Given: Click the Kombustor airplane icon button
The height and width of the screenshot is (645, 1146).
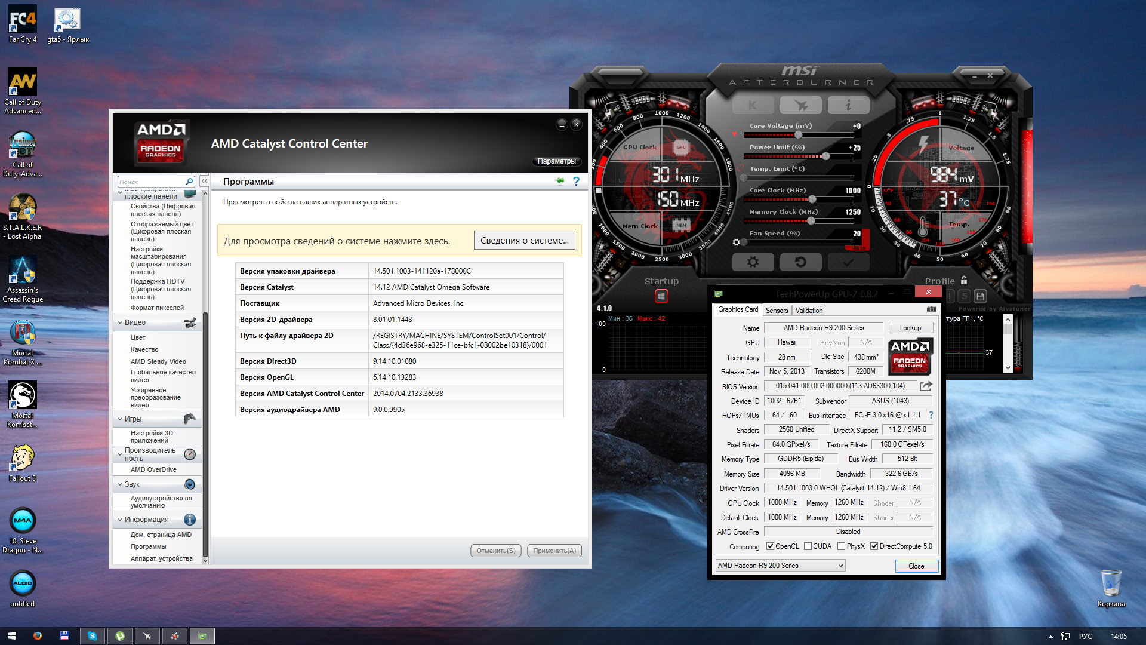Looking at the screenshot, I should (800, 105).
